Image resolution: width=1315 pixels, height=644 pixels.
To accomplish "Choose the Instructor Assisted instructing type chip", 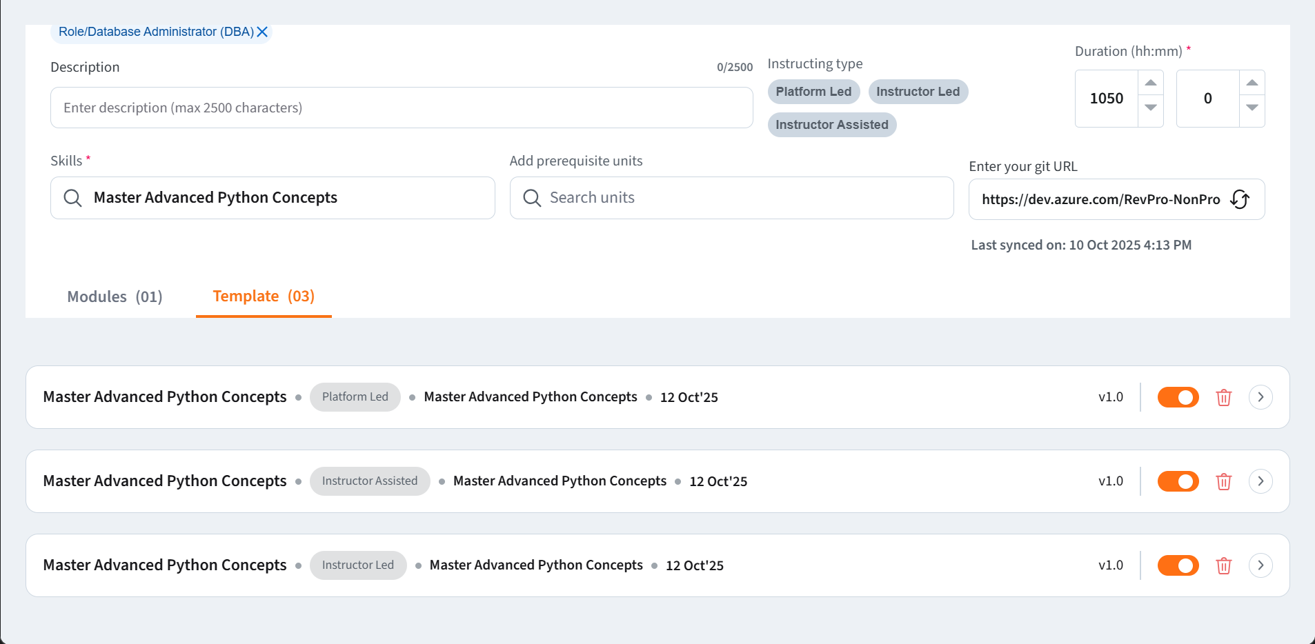I will pyautogui.click(x=831, y=125).
